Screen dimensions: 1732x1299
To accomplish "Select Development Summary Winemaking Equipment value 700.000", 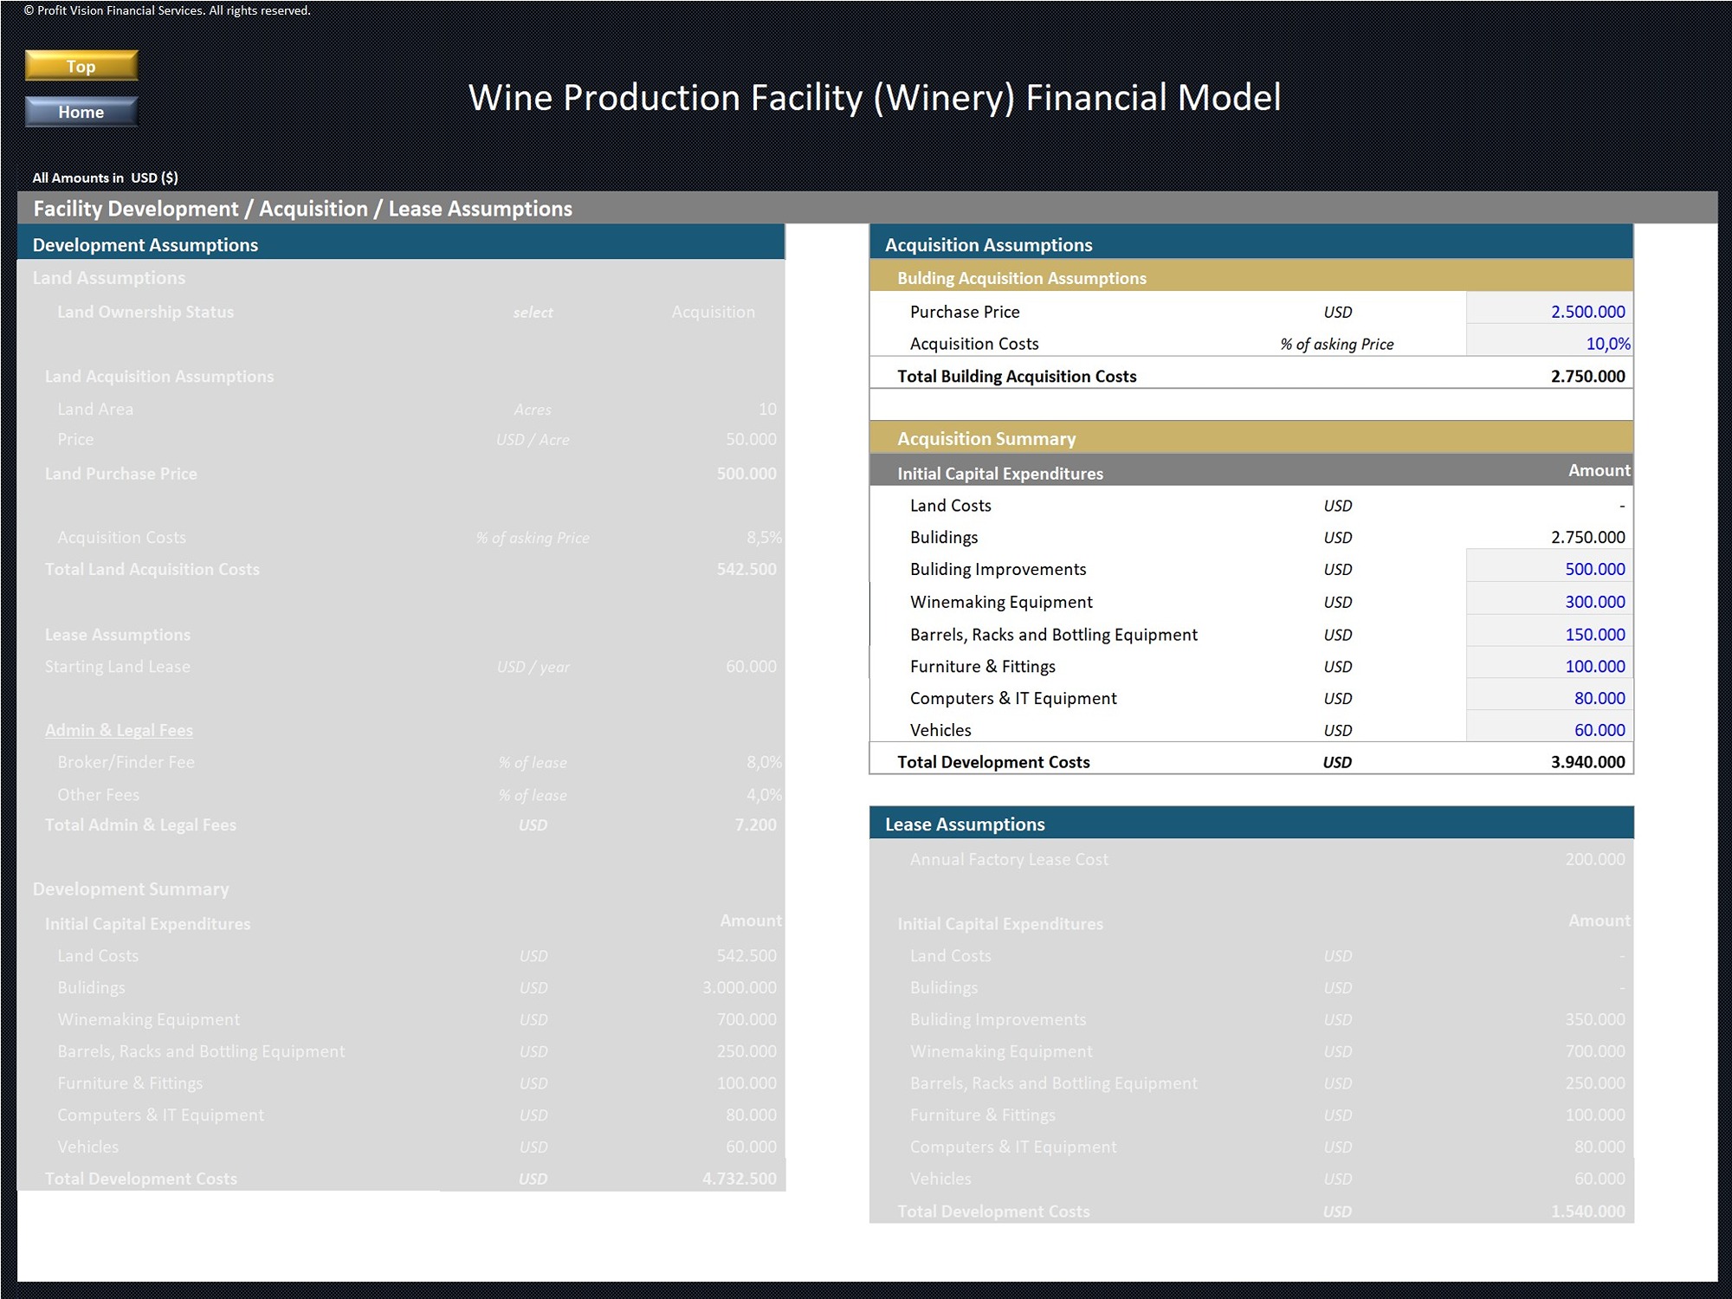I will point(746,1020).
